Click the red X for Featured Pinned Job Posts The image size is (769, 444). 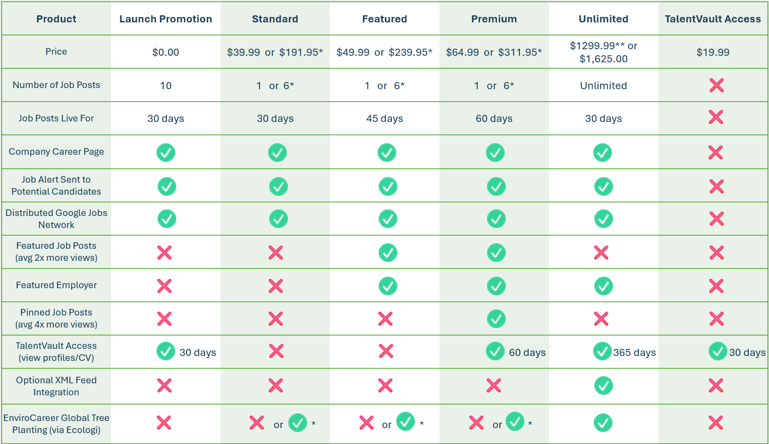coord(385,319)
